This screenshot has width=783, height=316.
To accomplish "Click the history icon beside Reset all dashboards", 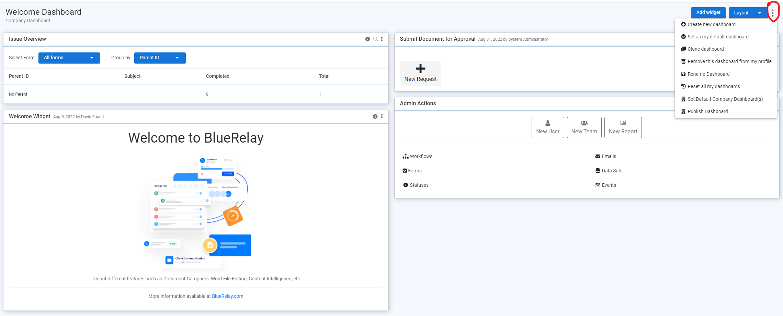I will (683, 86).
